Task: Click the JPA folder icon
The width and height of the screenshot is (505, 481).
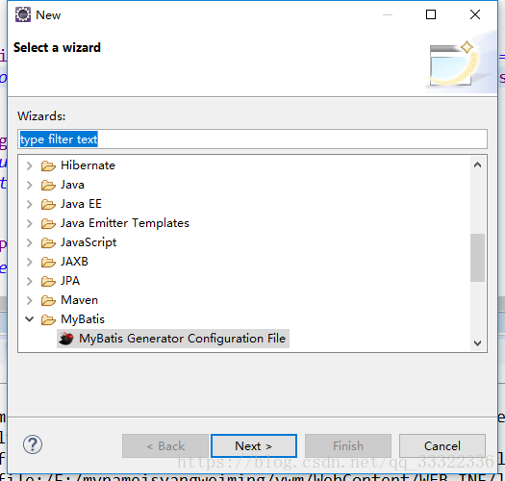Action: pyautogui.click(x=48, y=281)
